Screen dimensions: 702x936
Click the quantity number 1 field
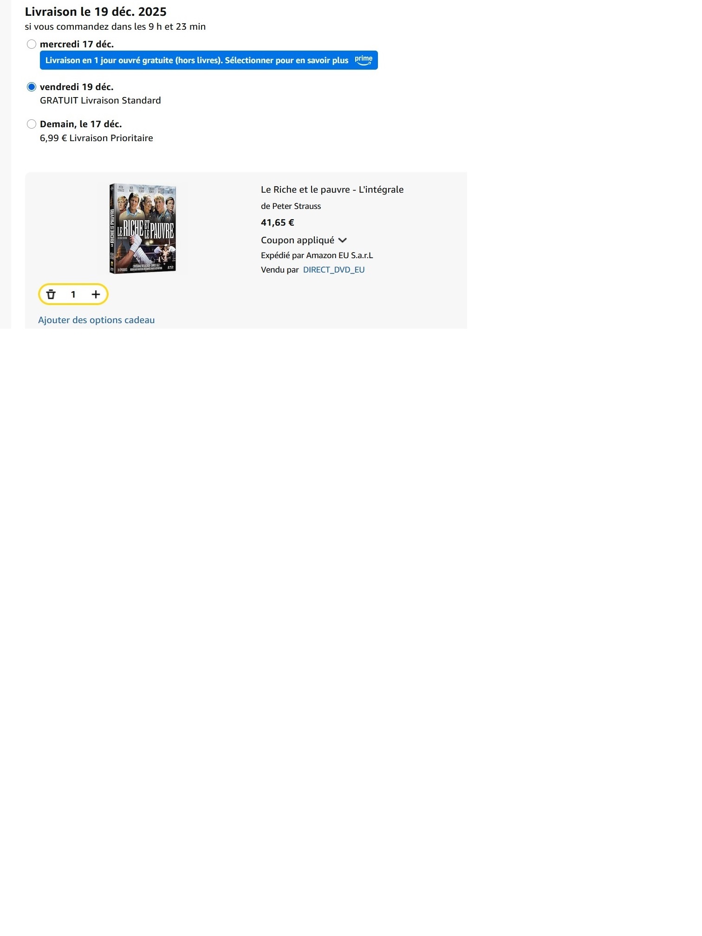click(73, 294)
